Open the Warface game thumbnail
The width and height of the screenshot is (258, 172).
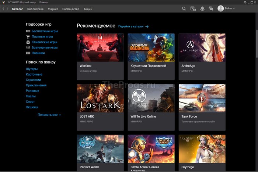100,48
